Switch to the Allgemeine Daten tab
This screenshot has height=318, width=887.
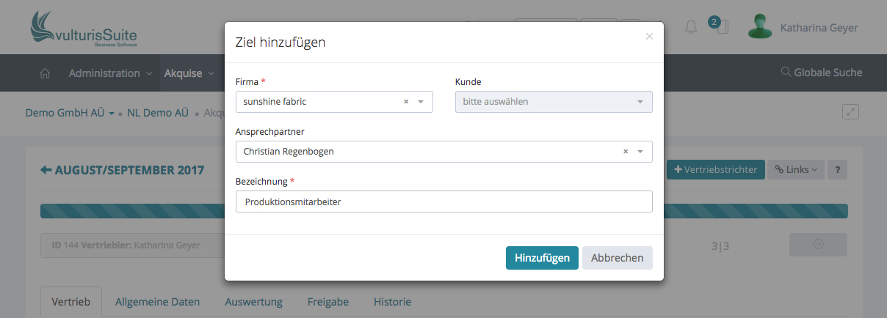tap(157, 302)
